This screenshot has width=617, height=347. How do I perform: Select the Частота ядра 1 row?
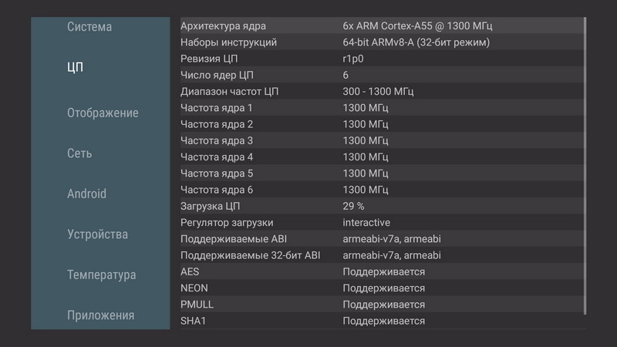point(382,108)
